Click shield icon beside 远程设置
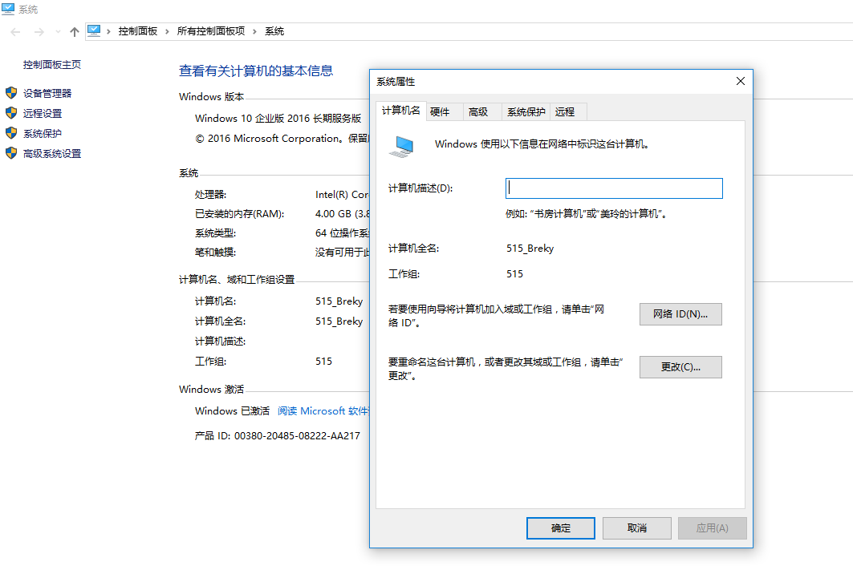This screenshot has height=574, width=853. click(x=11, y=113)
